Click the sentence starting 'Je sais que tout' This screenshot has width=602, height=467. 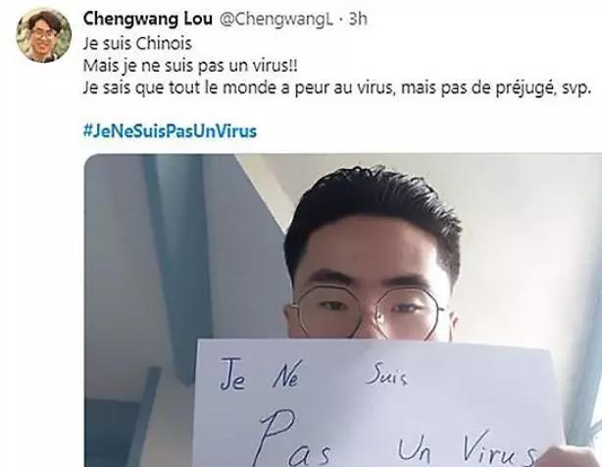click(336, 88)
